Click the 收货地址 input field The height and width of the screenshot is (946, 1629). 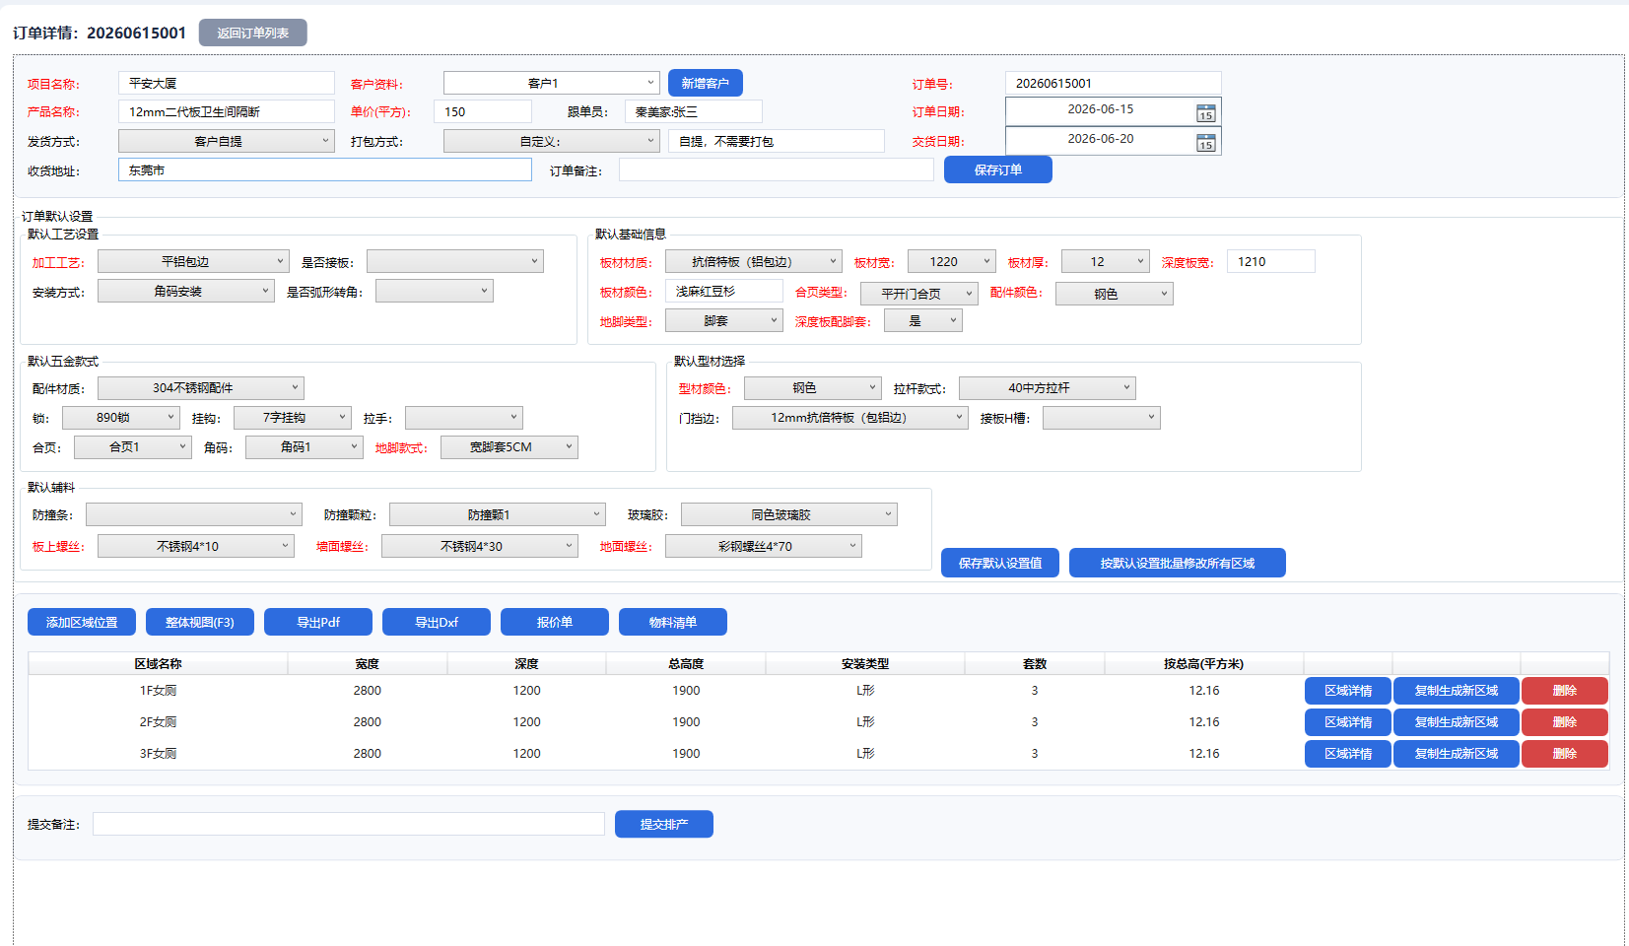click(x=325, y=169)
